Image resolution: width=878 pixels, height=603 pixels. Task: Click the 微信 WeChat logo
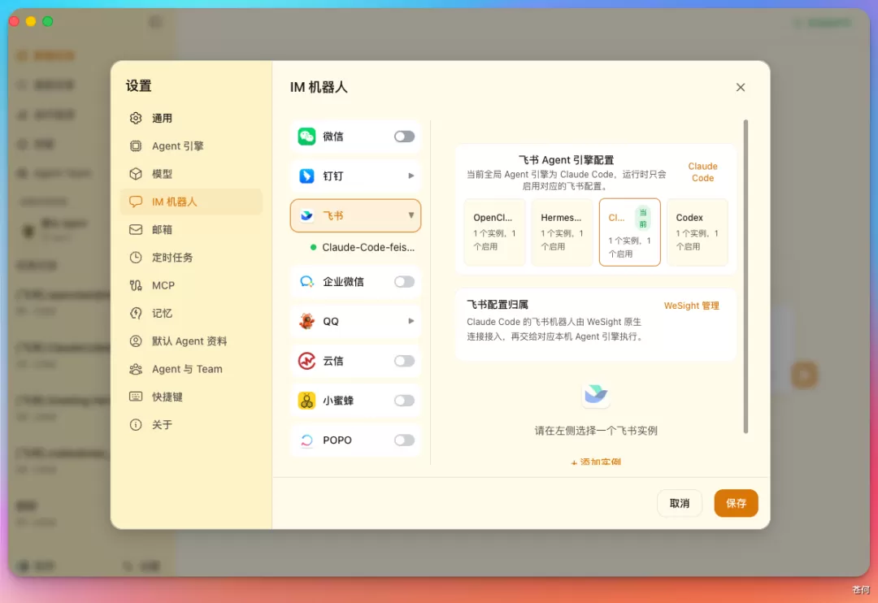pos(306,136)
